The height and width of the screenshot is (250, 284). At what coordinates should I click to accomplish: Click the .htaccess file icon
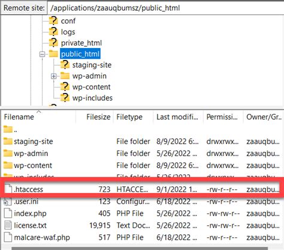click(x=8, y=189)
